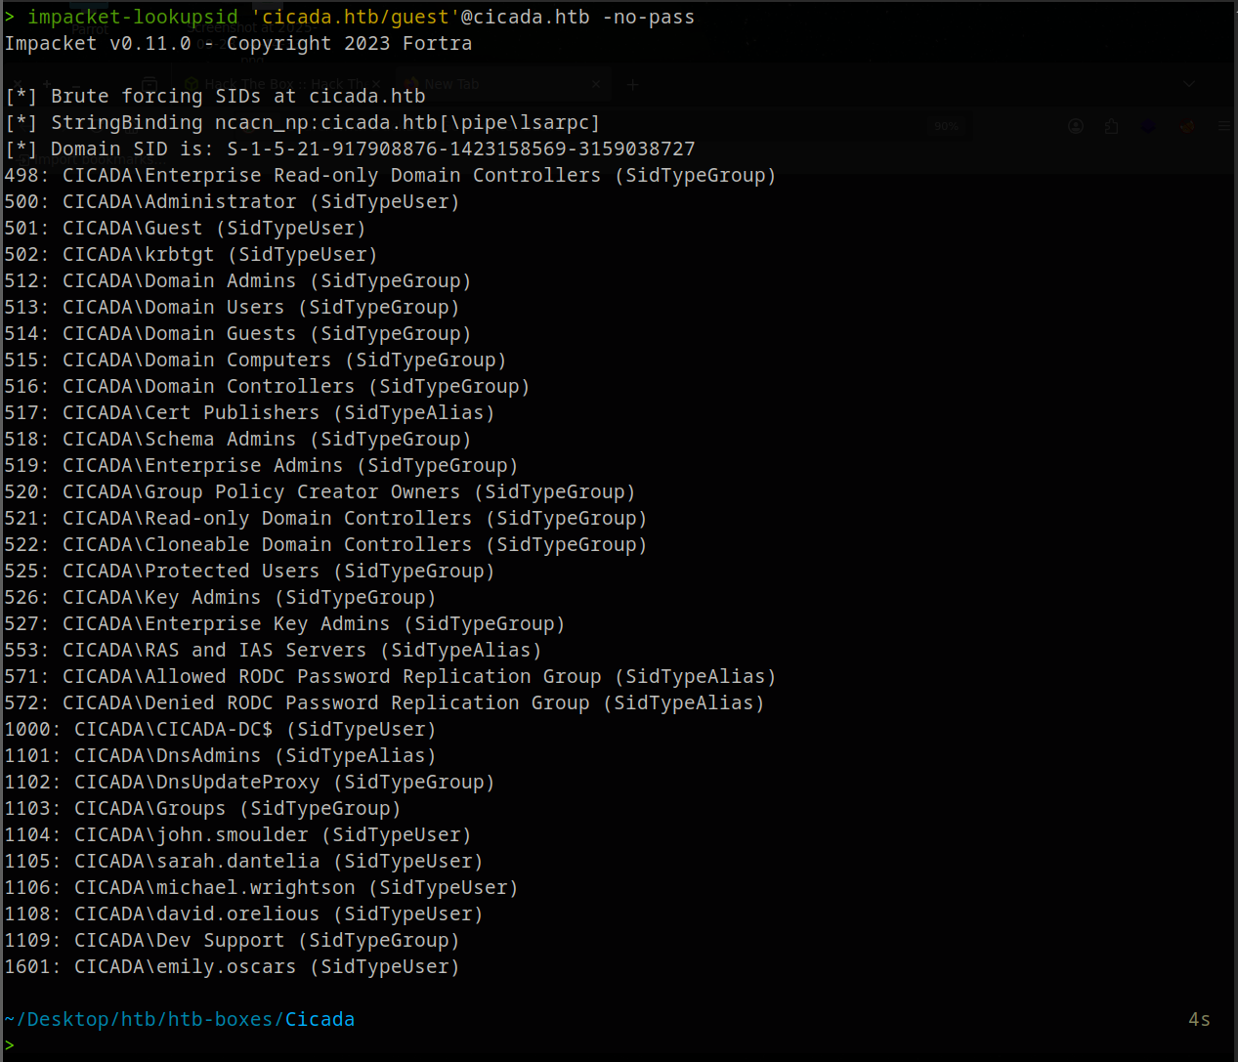Click the 1109 Dev Support group row
Image resolution: width=1238 pixels, height=1062 pixels.
[232, 940]
